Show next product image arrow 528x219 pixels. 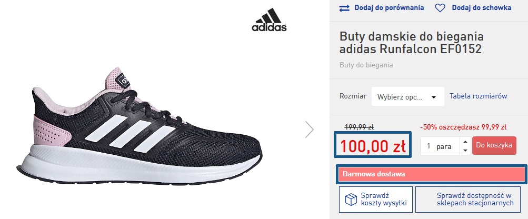pos(309,130)
